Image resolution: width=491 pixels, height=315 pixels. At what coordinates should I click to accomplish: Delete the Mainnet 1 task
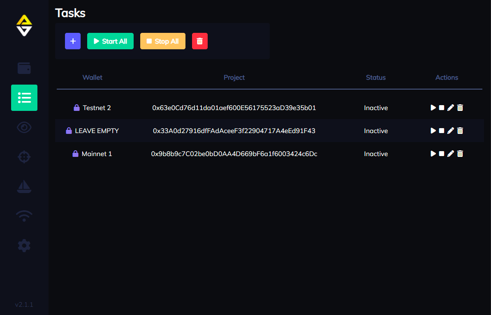point(460,154)
